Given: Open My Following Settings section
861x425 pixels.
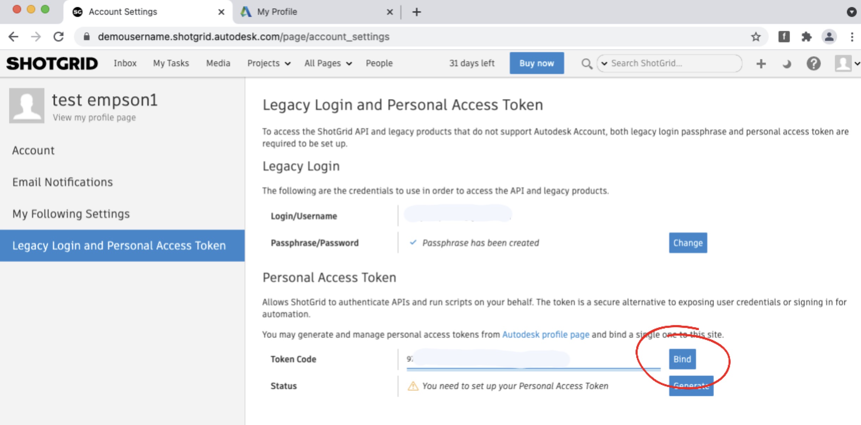Looking at the screenshot, I should click(71, 214).
